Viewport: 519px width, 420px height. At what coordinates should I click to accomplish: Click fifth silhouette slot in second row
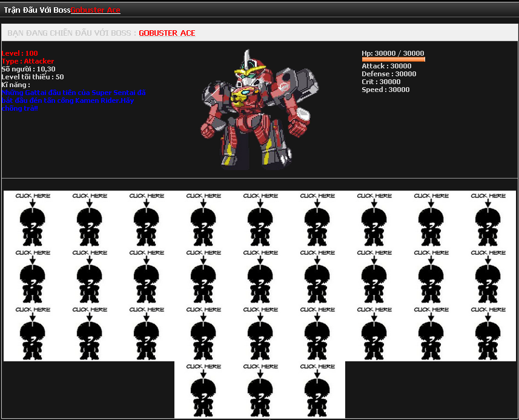[260, 276]
